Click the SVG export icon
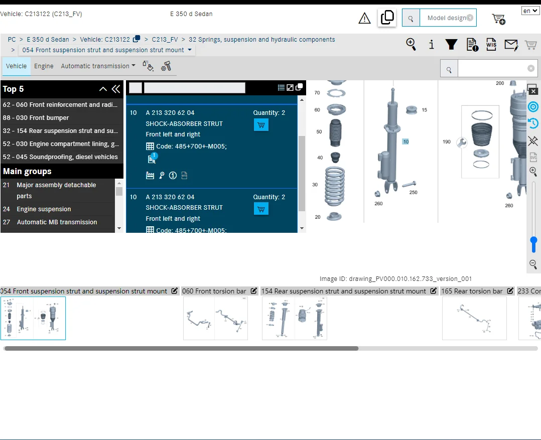The width and height of the screenshot is (541, 440). coord(533,157)
